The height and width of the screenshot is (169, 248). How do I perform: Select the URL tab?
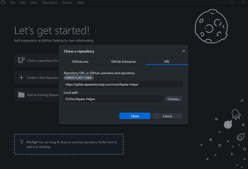pyautogui.click(x=167, y=62)
